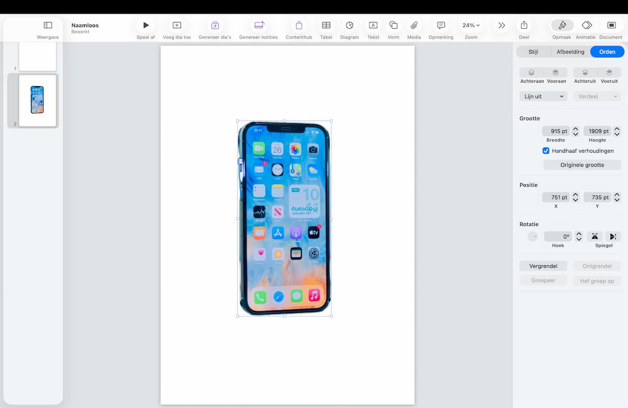The height and width of the screenshot is (408, 628).
Task: Decrease Y position with stepper arrow
Action: [x=617, y=200]
